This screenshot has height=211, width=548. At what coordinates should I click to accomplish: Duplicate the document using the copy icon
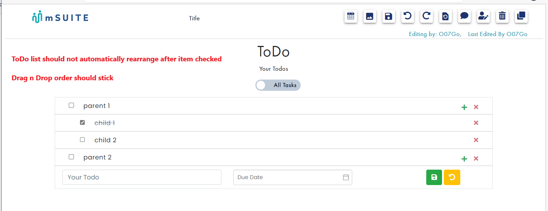pyautogui.click(x=521, y=16)
